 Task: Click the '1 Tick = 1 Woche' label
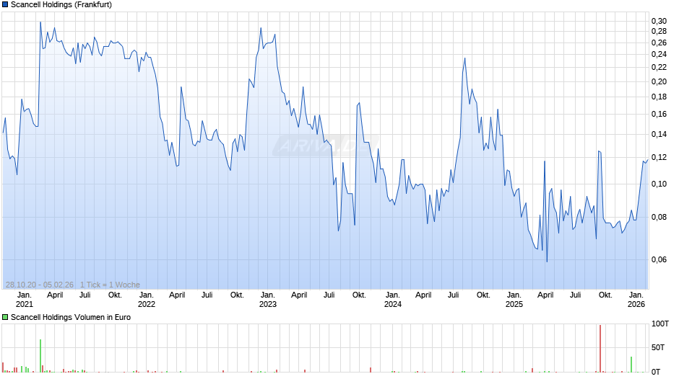[110, 285]
